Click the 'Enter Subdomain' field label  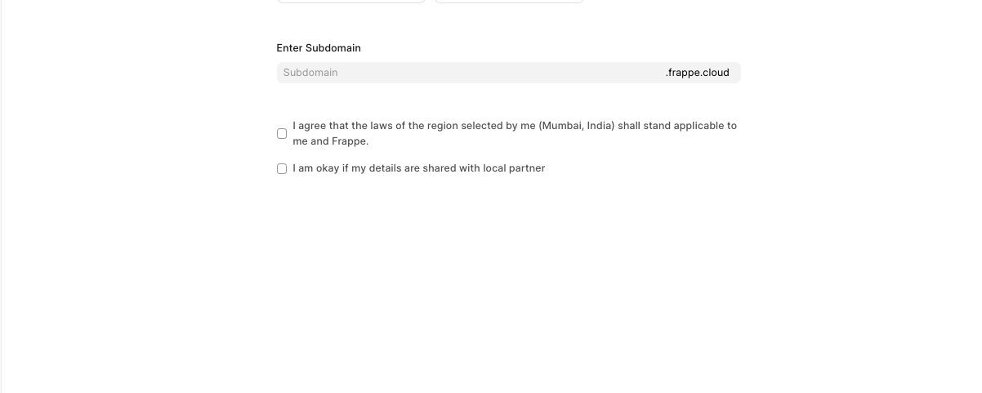click(x=319, y=48)
